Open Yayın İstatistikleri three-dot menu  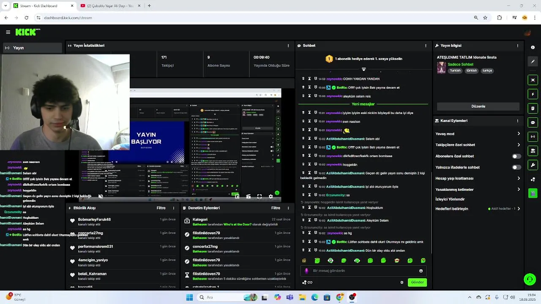click(x=288, y=46)
